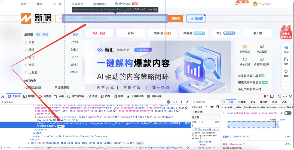Switch to the 兼容性 sidebar tab
Viewport: 294px width, 150px height.
[264, 102]
